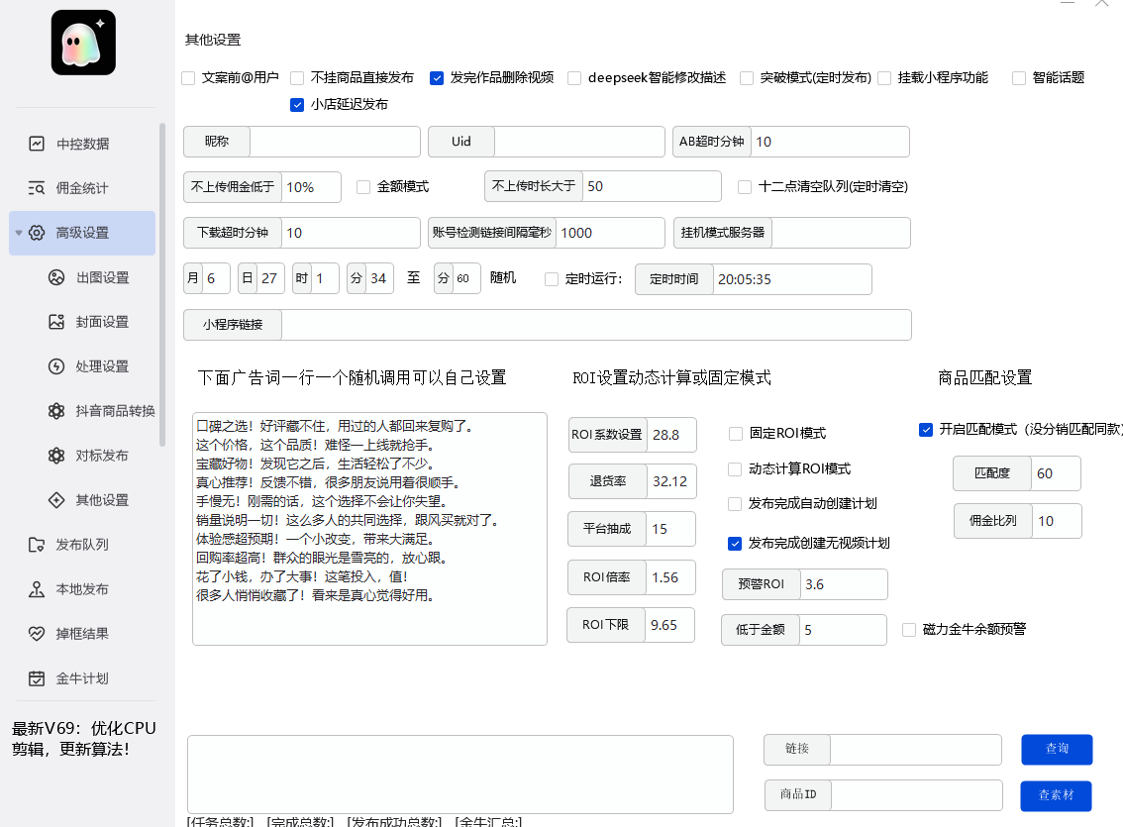Click the 小程序链接 input field
Viewport: 1123px width, 827px height.
pyautogui.click(x=596, y=325)
